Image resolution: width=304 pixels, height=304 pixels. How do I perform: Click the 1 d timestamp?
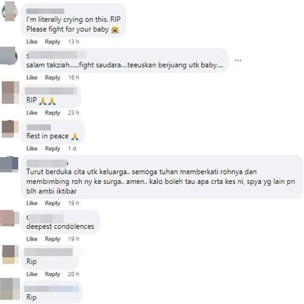72,148
